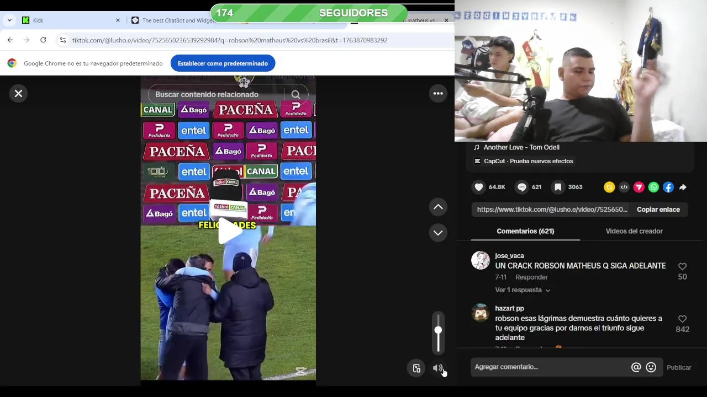Select the video URL text
The image size is (707, 397).
click(x=552, y=210)
